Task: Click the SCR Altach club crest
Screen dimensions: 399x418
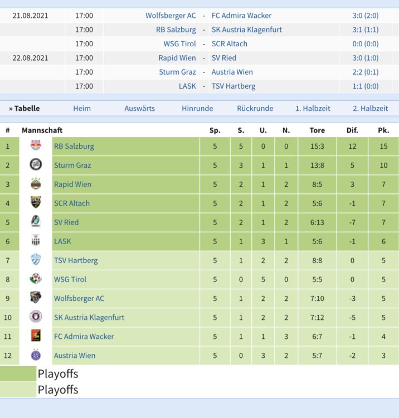Action: [x=36, y=203]
